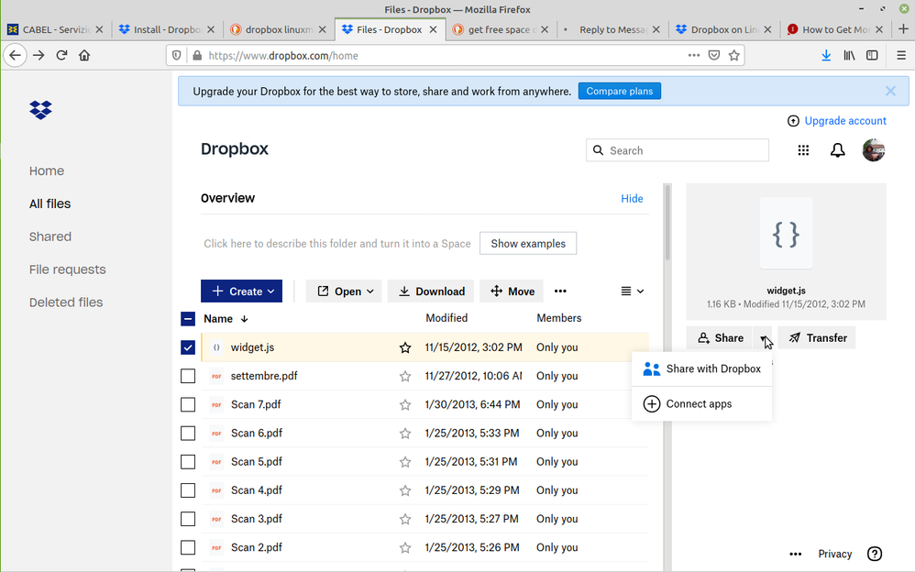Screen dimensions: 915x572
Task: Click the user profile avatar
Action: coord(873,151)
